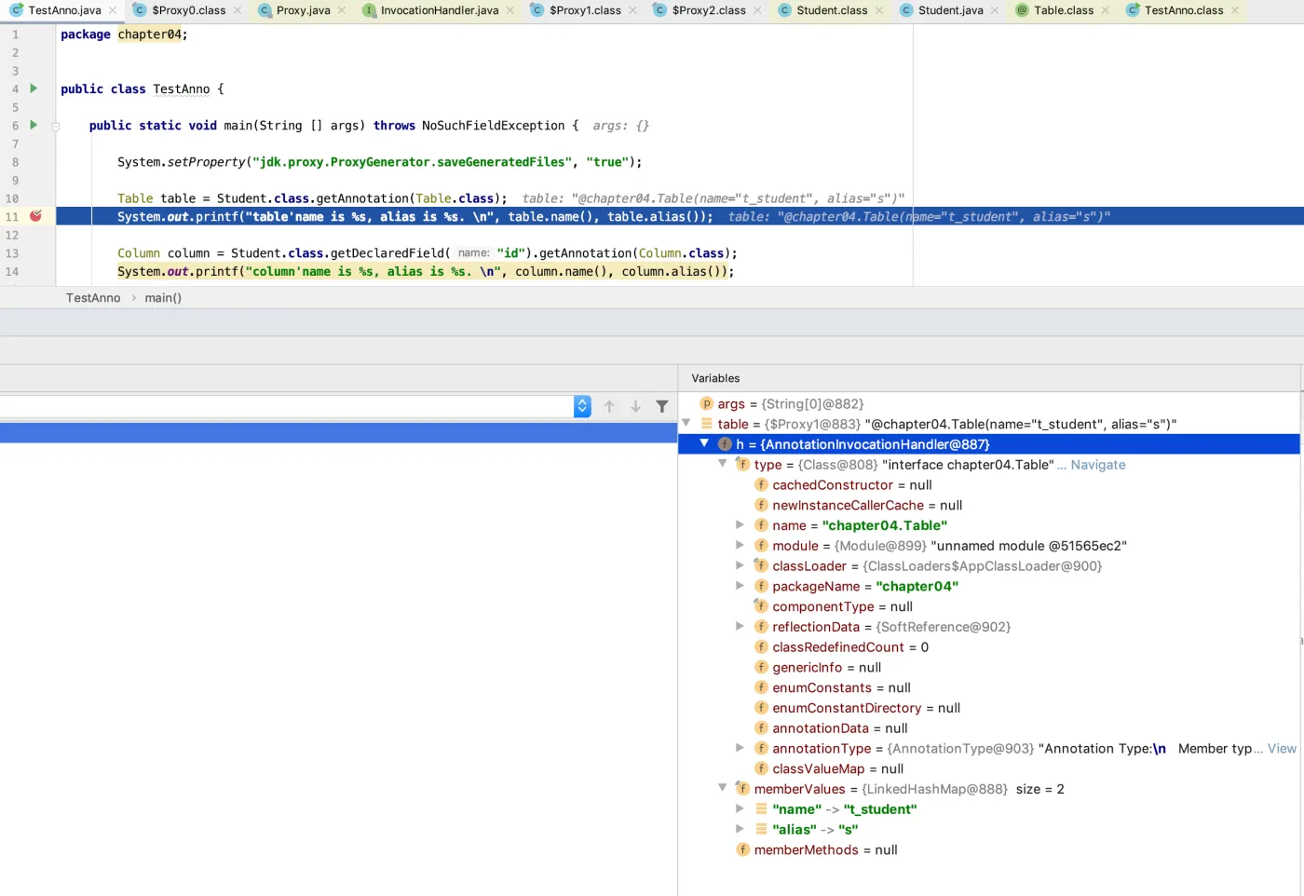Open the $Proxy2.class tab
This screenshot has width=1304, height=896.
[709, 10]
